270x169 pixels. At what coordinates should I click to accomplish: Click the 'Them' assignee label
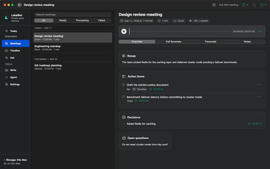[130, 101]
